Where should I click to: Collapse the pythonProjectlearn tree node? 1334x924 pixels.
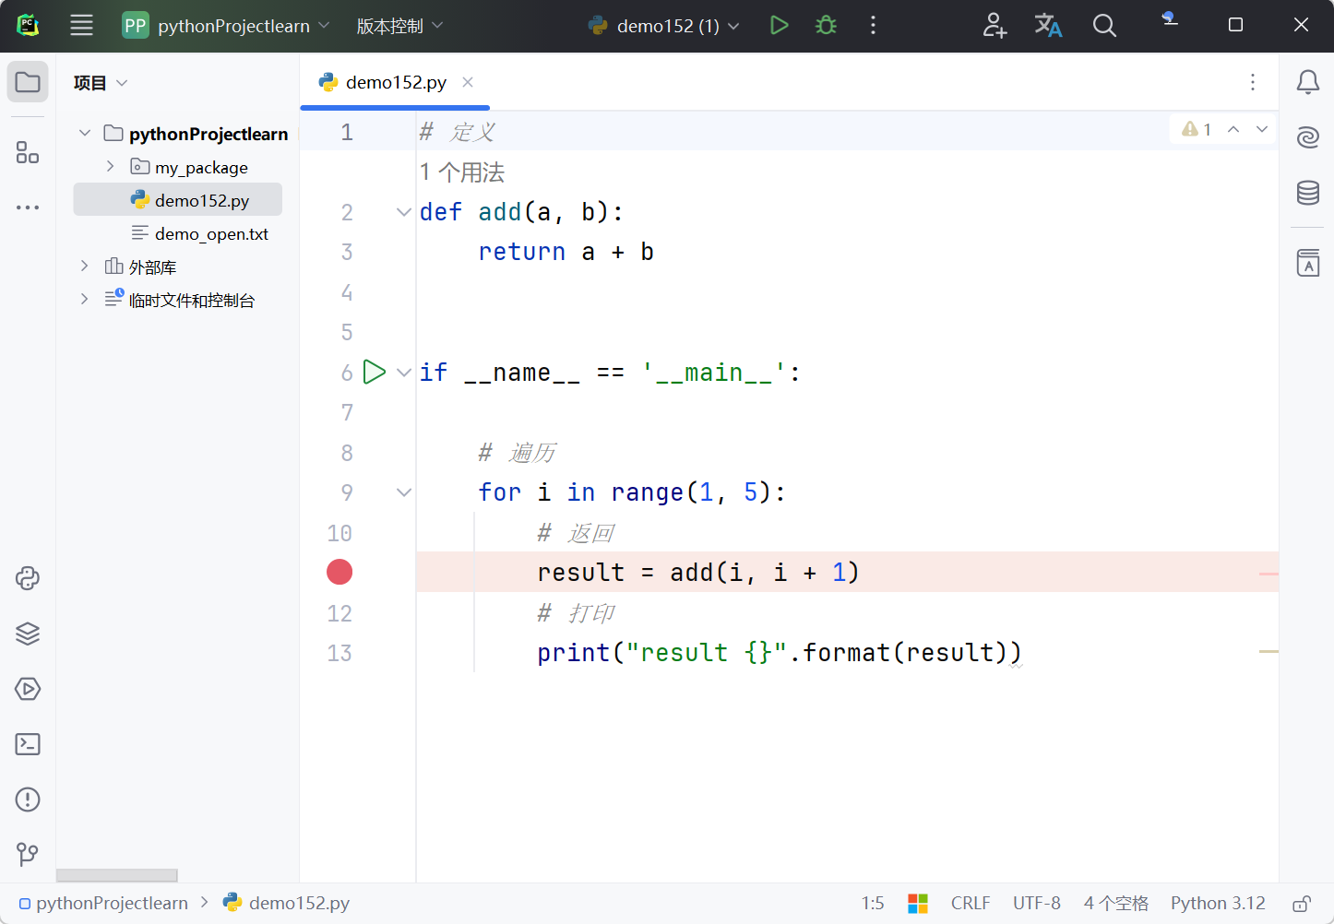coord(85,133)
